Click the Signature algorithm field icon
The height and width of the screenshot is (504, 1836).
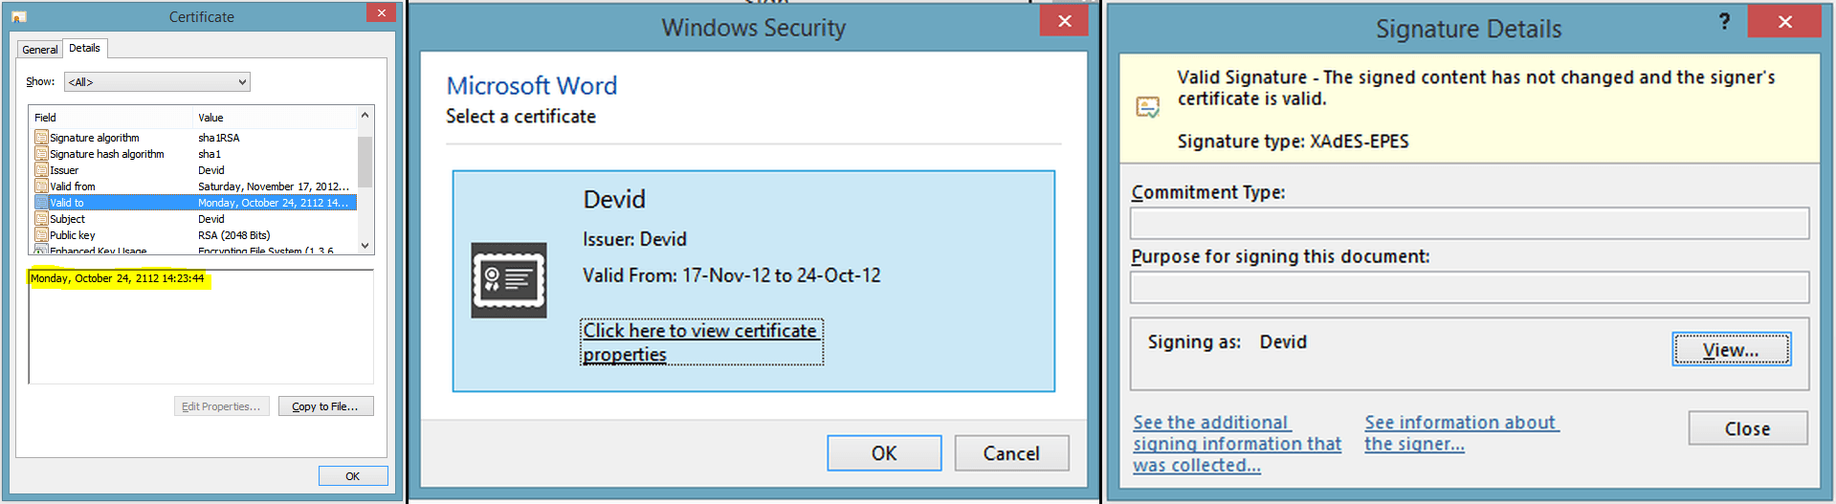coord(41,138)
